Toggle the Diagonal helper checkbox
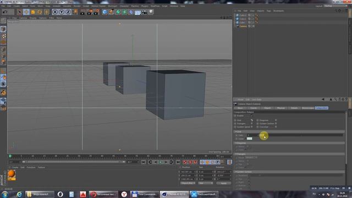This screenshot has width=352, height=198. [x=276, y=120]
